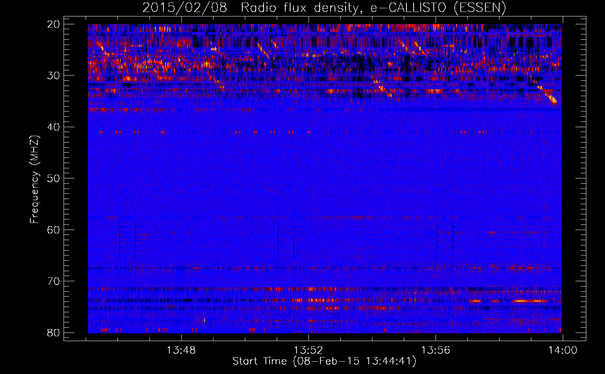Click the 20 MHz frequency tick label

pos(53,24)
